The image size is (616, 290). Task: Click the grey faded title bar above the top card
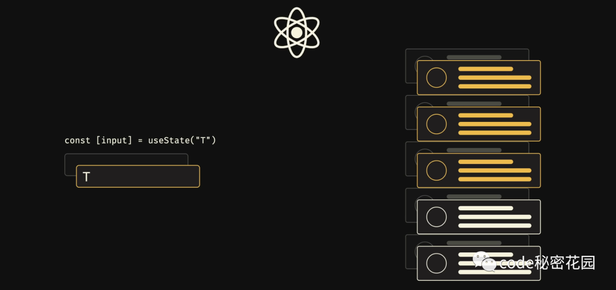[x=473, y=57]
